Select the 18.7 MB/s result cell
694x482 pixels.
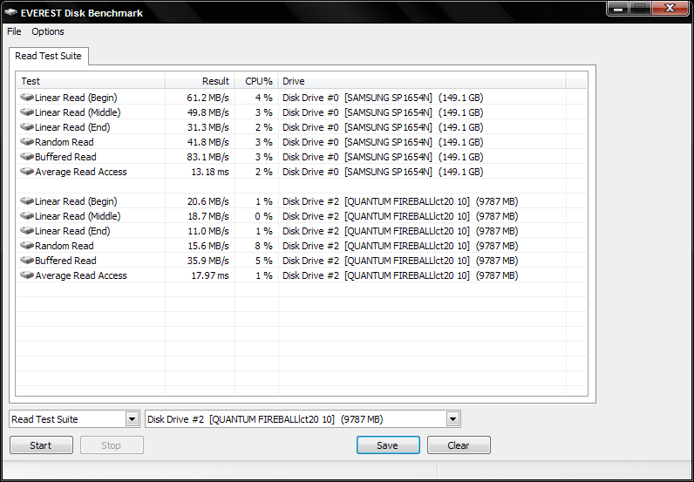point(208,216)
